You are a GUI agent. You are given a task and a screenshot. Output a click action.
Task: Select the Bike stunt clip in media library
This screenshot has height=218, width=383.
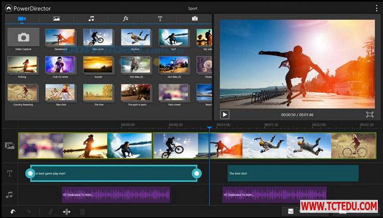(98, 37)
